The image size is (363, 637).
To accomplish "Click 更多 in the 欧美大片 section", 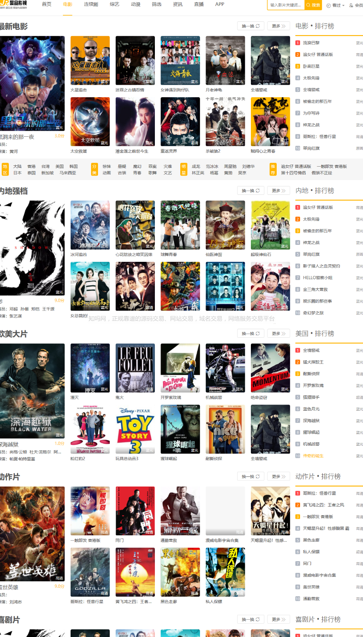I will [x=279, y=334].
